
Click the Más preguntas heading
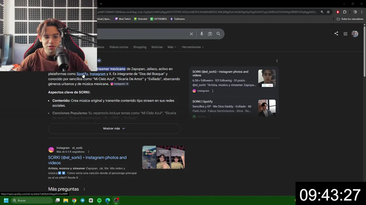pyautogui.click(x=63, y=189)
